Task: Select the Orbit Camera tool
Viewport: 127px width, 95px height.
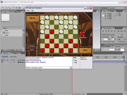Action: pos(16,8)
